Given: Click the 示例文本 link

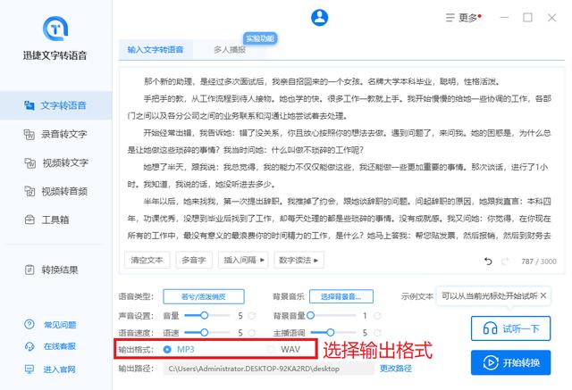Looking at the screenshot, I should 417,296.
